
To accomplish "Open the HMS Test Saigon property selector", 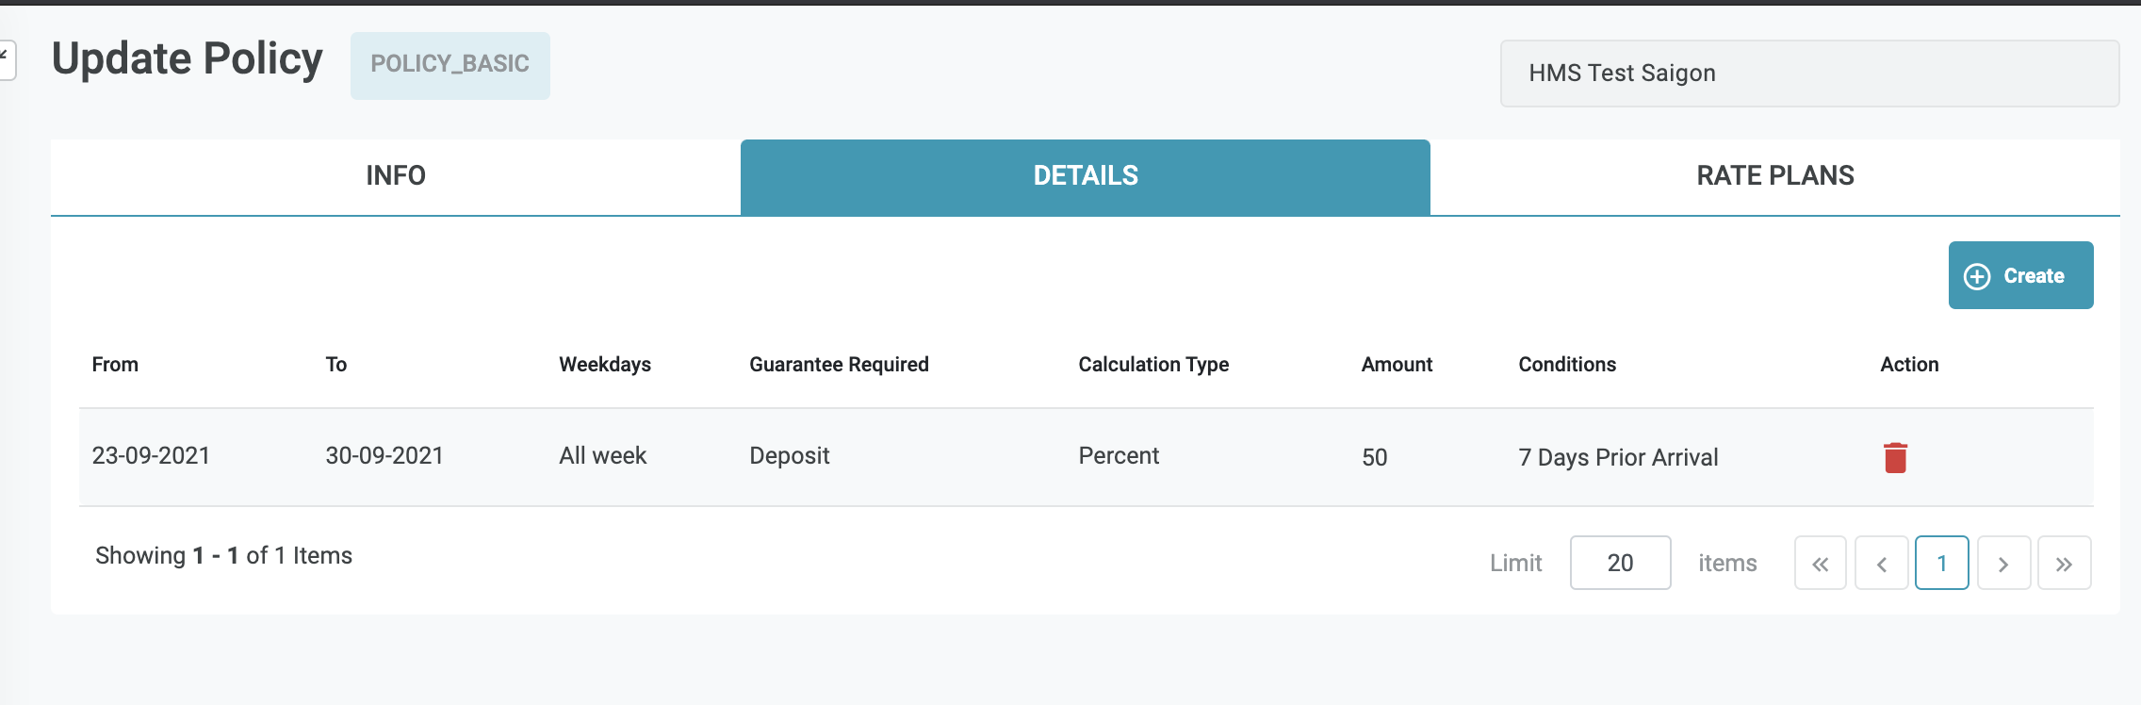I will pyautogui.click(x=1808, y=74).
